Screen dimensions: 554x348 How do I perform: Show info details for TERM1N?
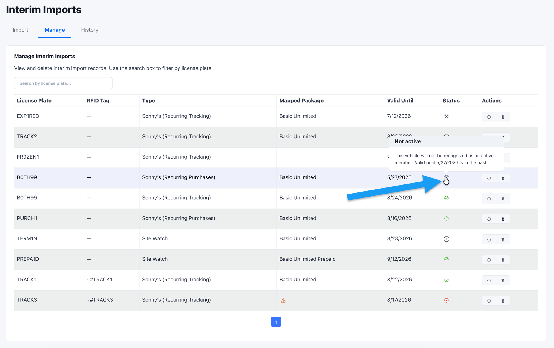click(x=489, y=239)
